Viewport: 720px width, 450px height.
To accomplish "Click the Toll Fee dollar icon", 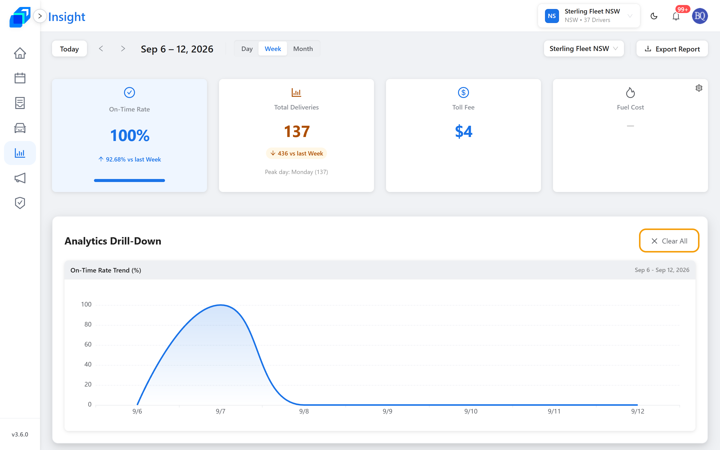I will click(x=463, y=92).
